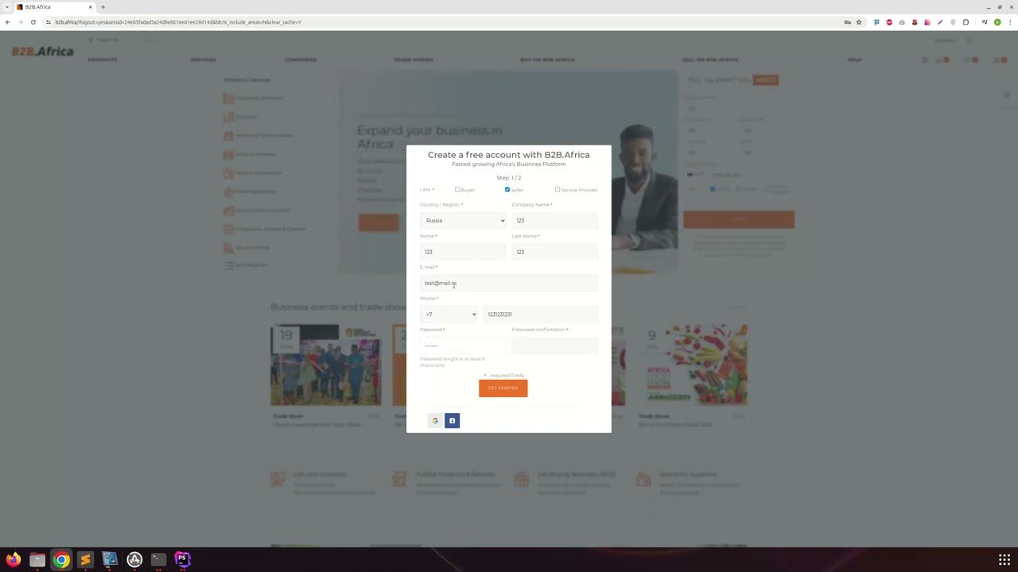Open the pink square extension icon
This screenshot has width=1018, height=572.
pos(927,22)
